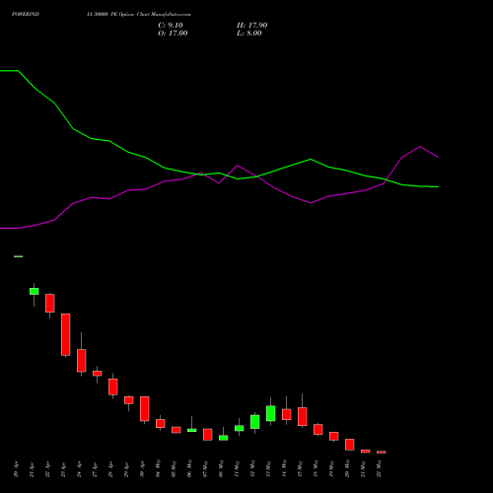Click the '05 May' date label
Image resolution: width=493 pixels, height=493 pixels.
point(174,468)
